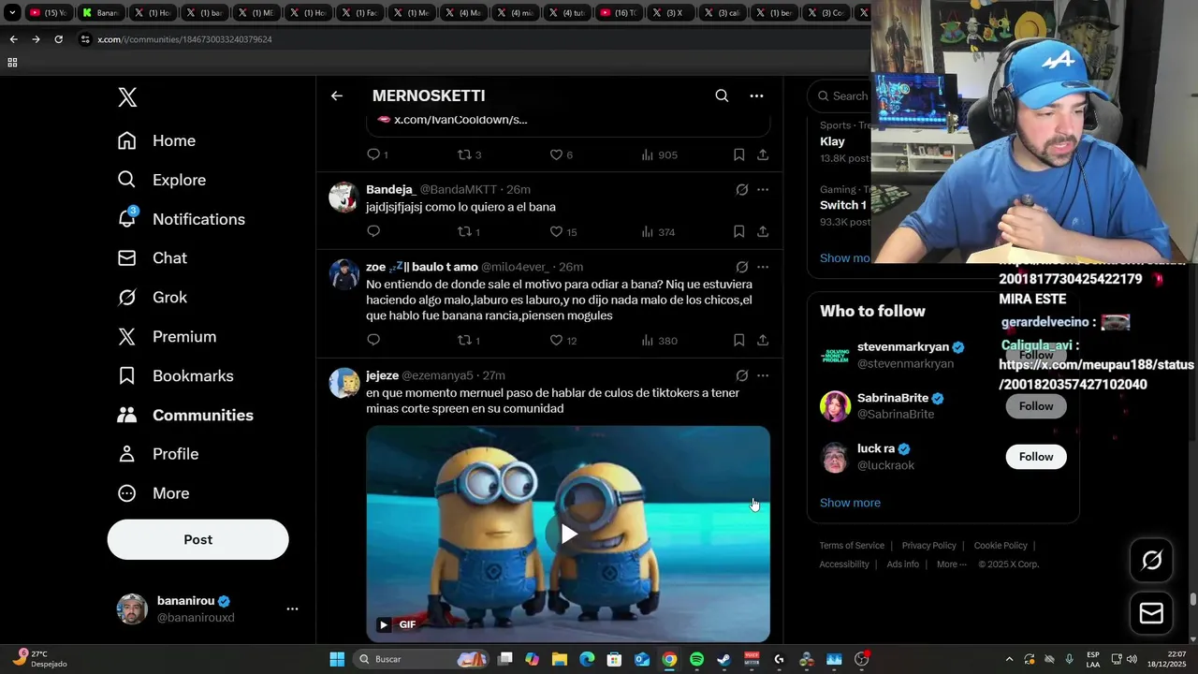Click Grok icon on the jejeze post
The image size is (1198, 674).
point(741,375)
